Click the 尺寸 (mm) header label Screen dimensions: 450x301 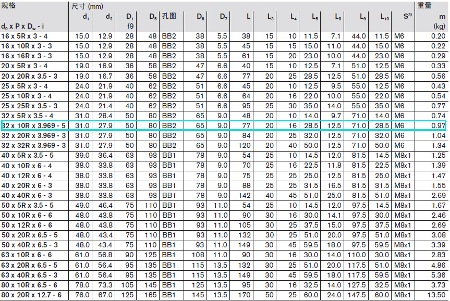tap(87, 7)
